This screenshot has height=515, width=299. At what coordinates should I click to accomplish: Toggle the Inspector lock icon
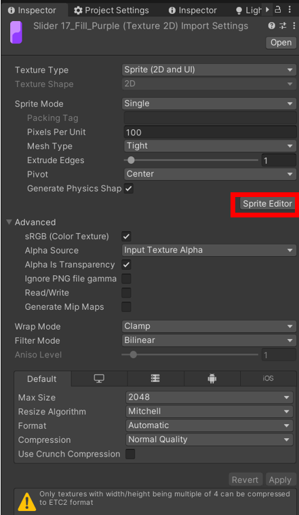pos(278,10)
